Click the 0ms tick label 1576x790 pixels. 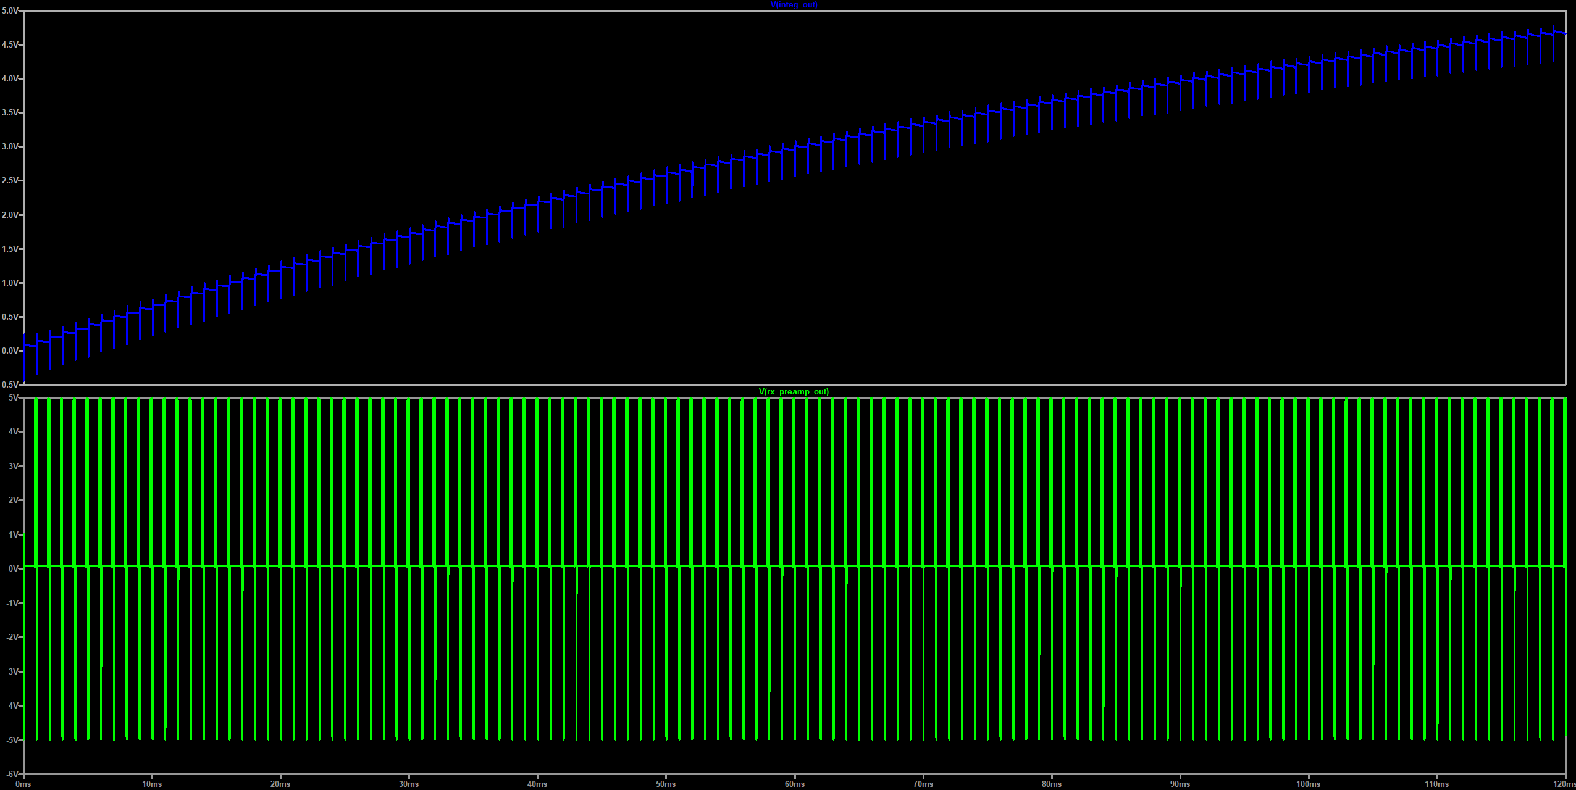[23, 784]
